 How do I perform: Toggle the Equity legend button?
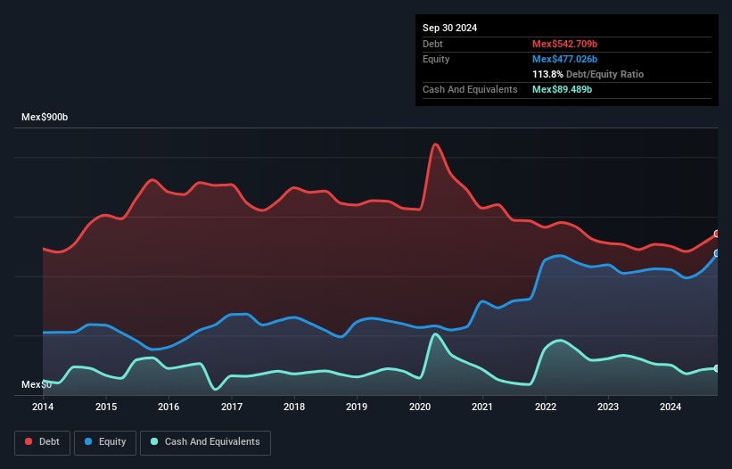click(x=106, y=441)
